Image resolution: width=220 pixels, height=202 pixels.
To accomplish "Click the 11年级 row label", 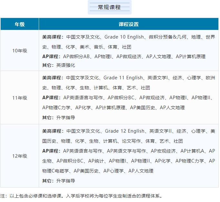I will coord(19,98).
